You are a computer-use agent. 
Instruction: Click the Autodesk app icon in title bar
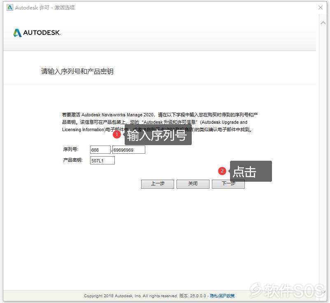[x=10, y=7]
